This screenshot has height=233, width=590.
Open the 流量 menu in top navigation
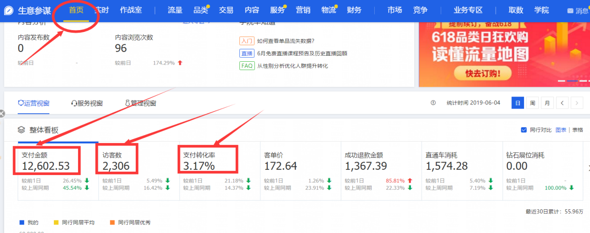click(x=175, y=10)
